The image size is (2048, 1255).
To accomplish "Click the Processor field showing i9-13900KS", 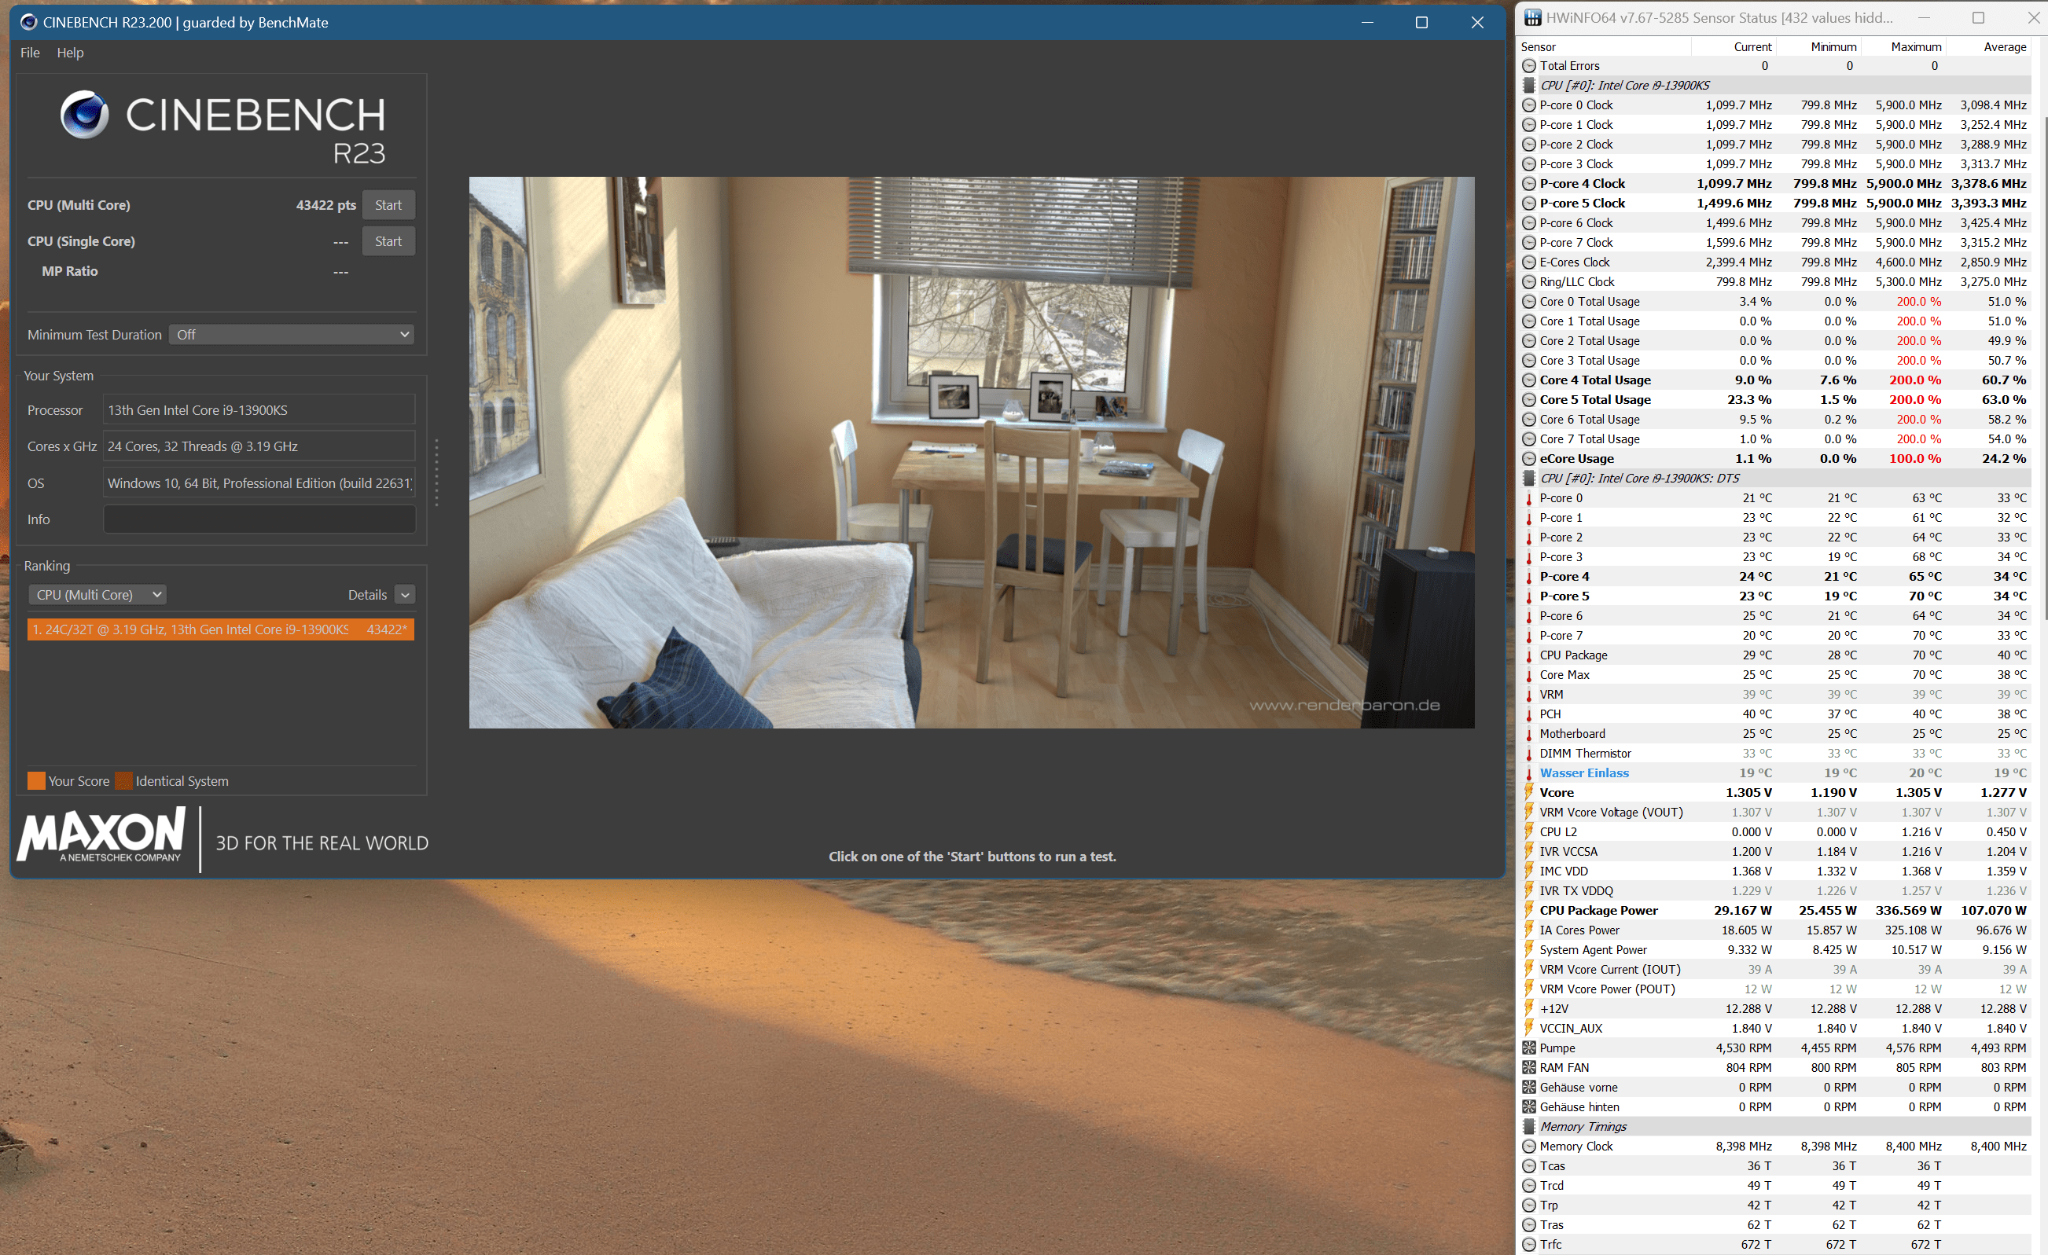I will coord(259,410).
